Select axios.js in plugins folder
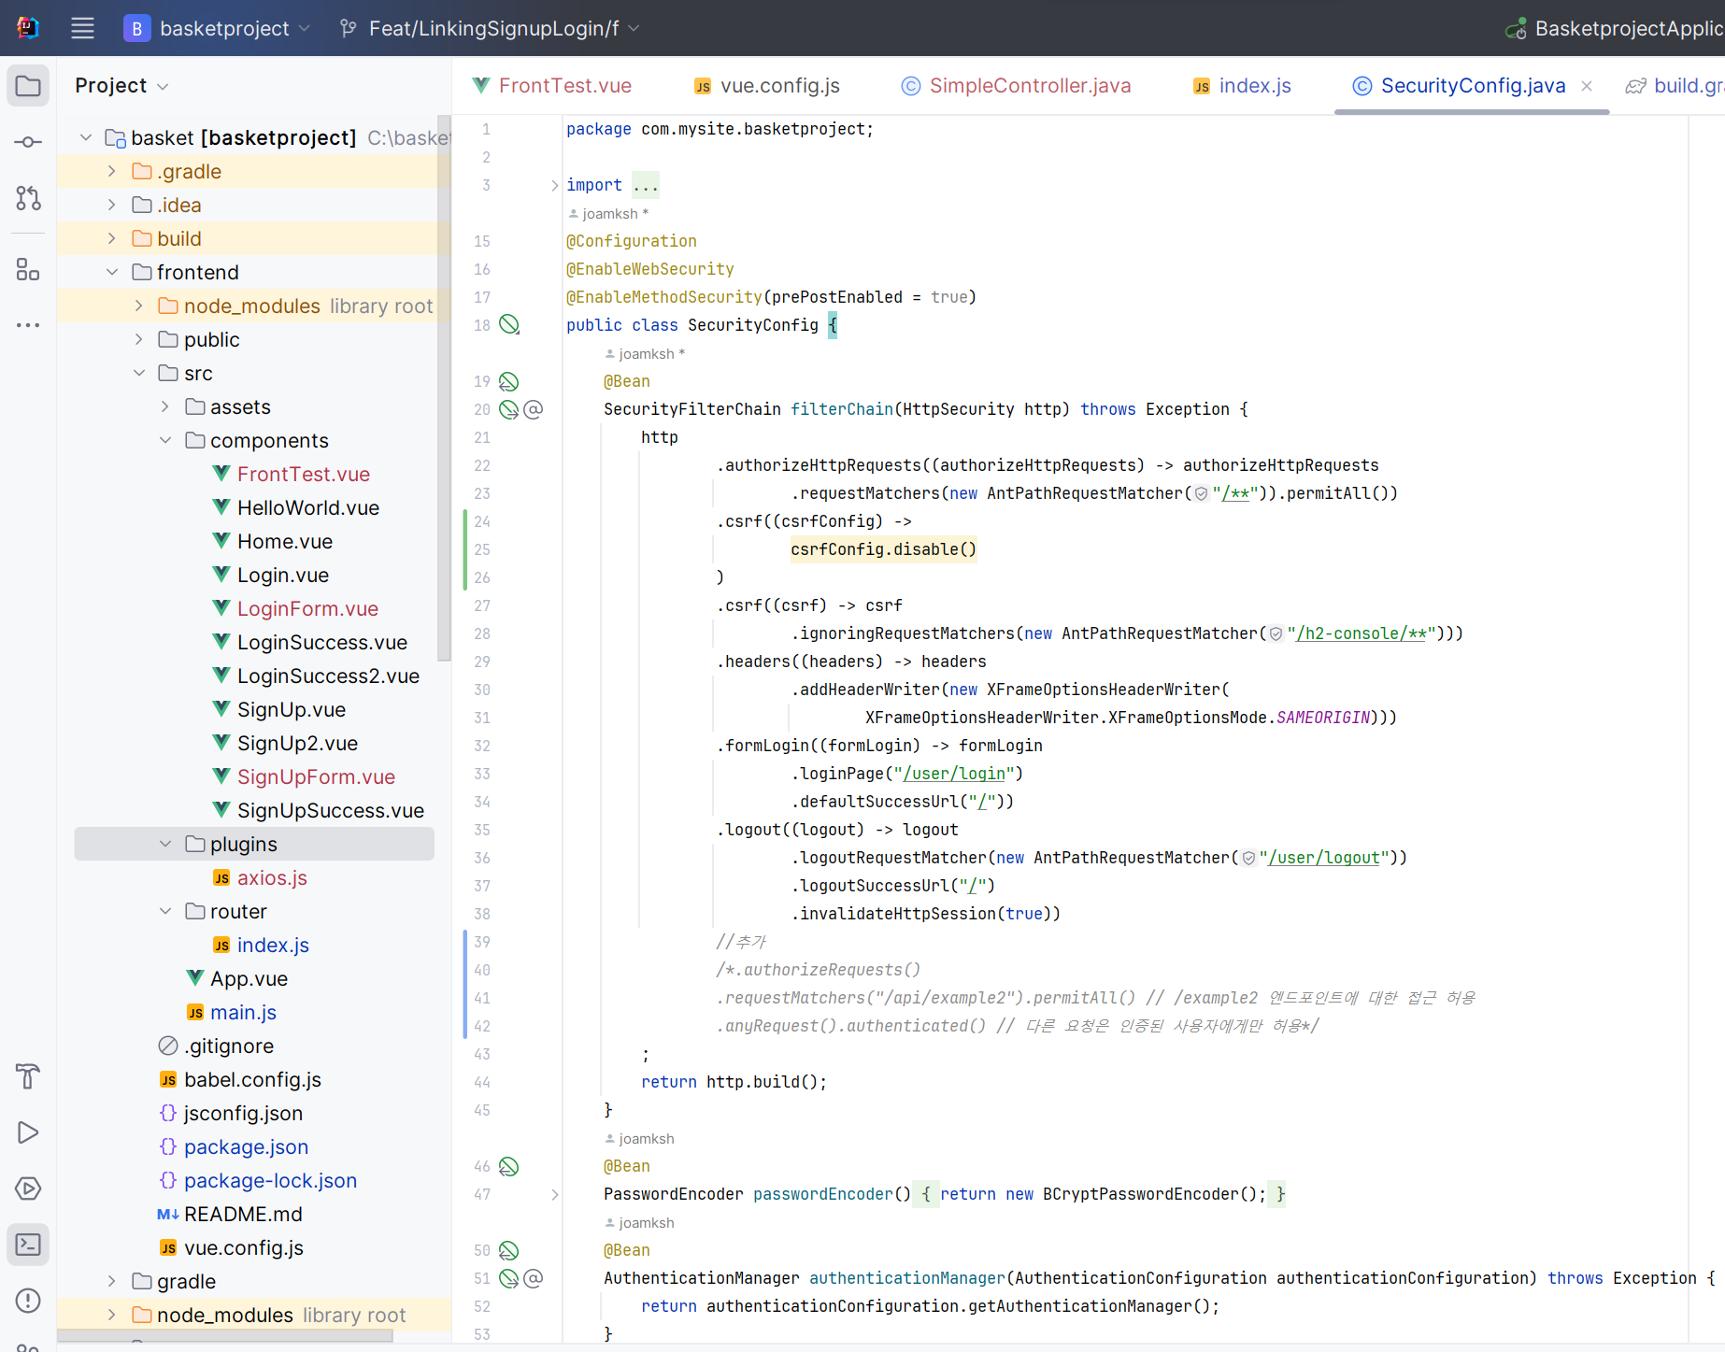The image size is (1725, 1352). (x=272, y=877)
